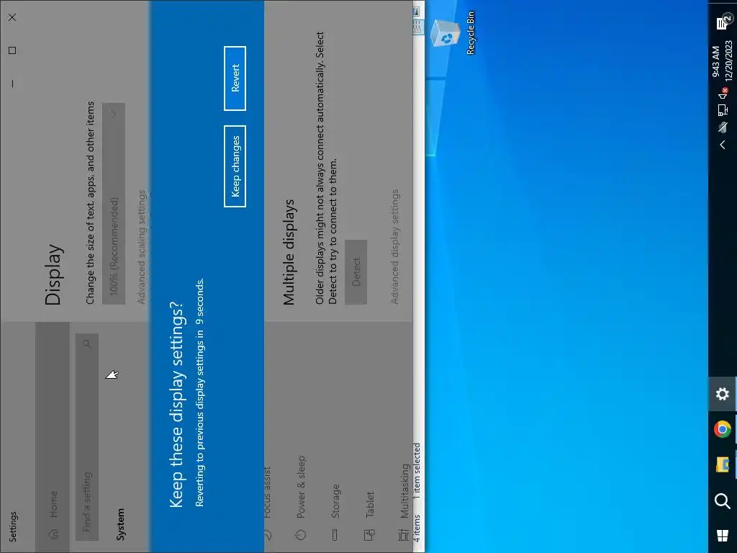Click the Multitasking sidebar icon

click(404, 535)
